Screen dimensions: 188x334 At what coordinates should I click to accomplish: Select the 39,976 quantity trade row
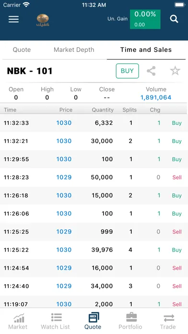(94, 250)
